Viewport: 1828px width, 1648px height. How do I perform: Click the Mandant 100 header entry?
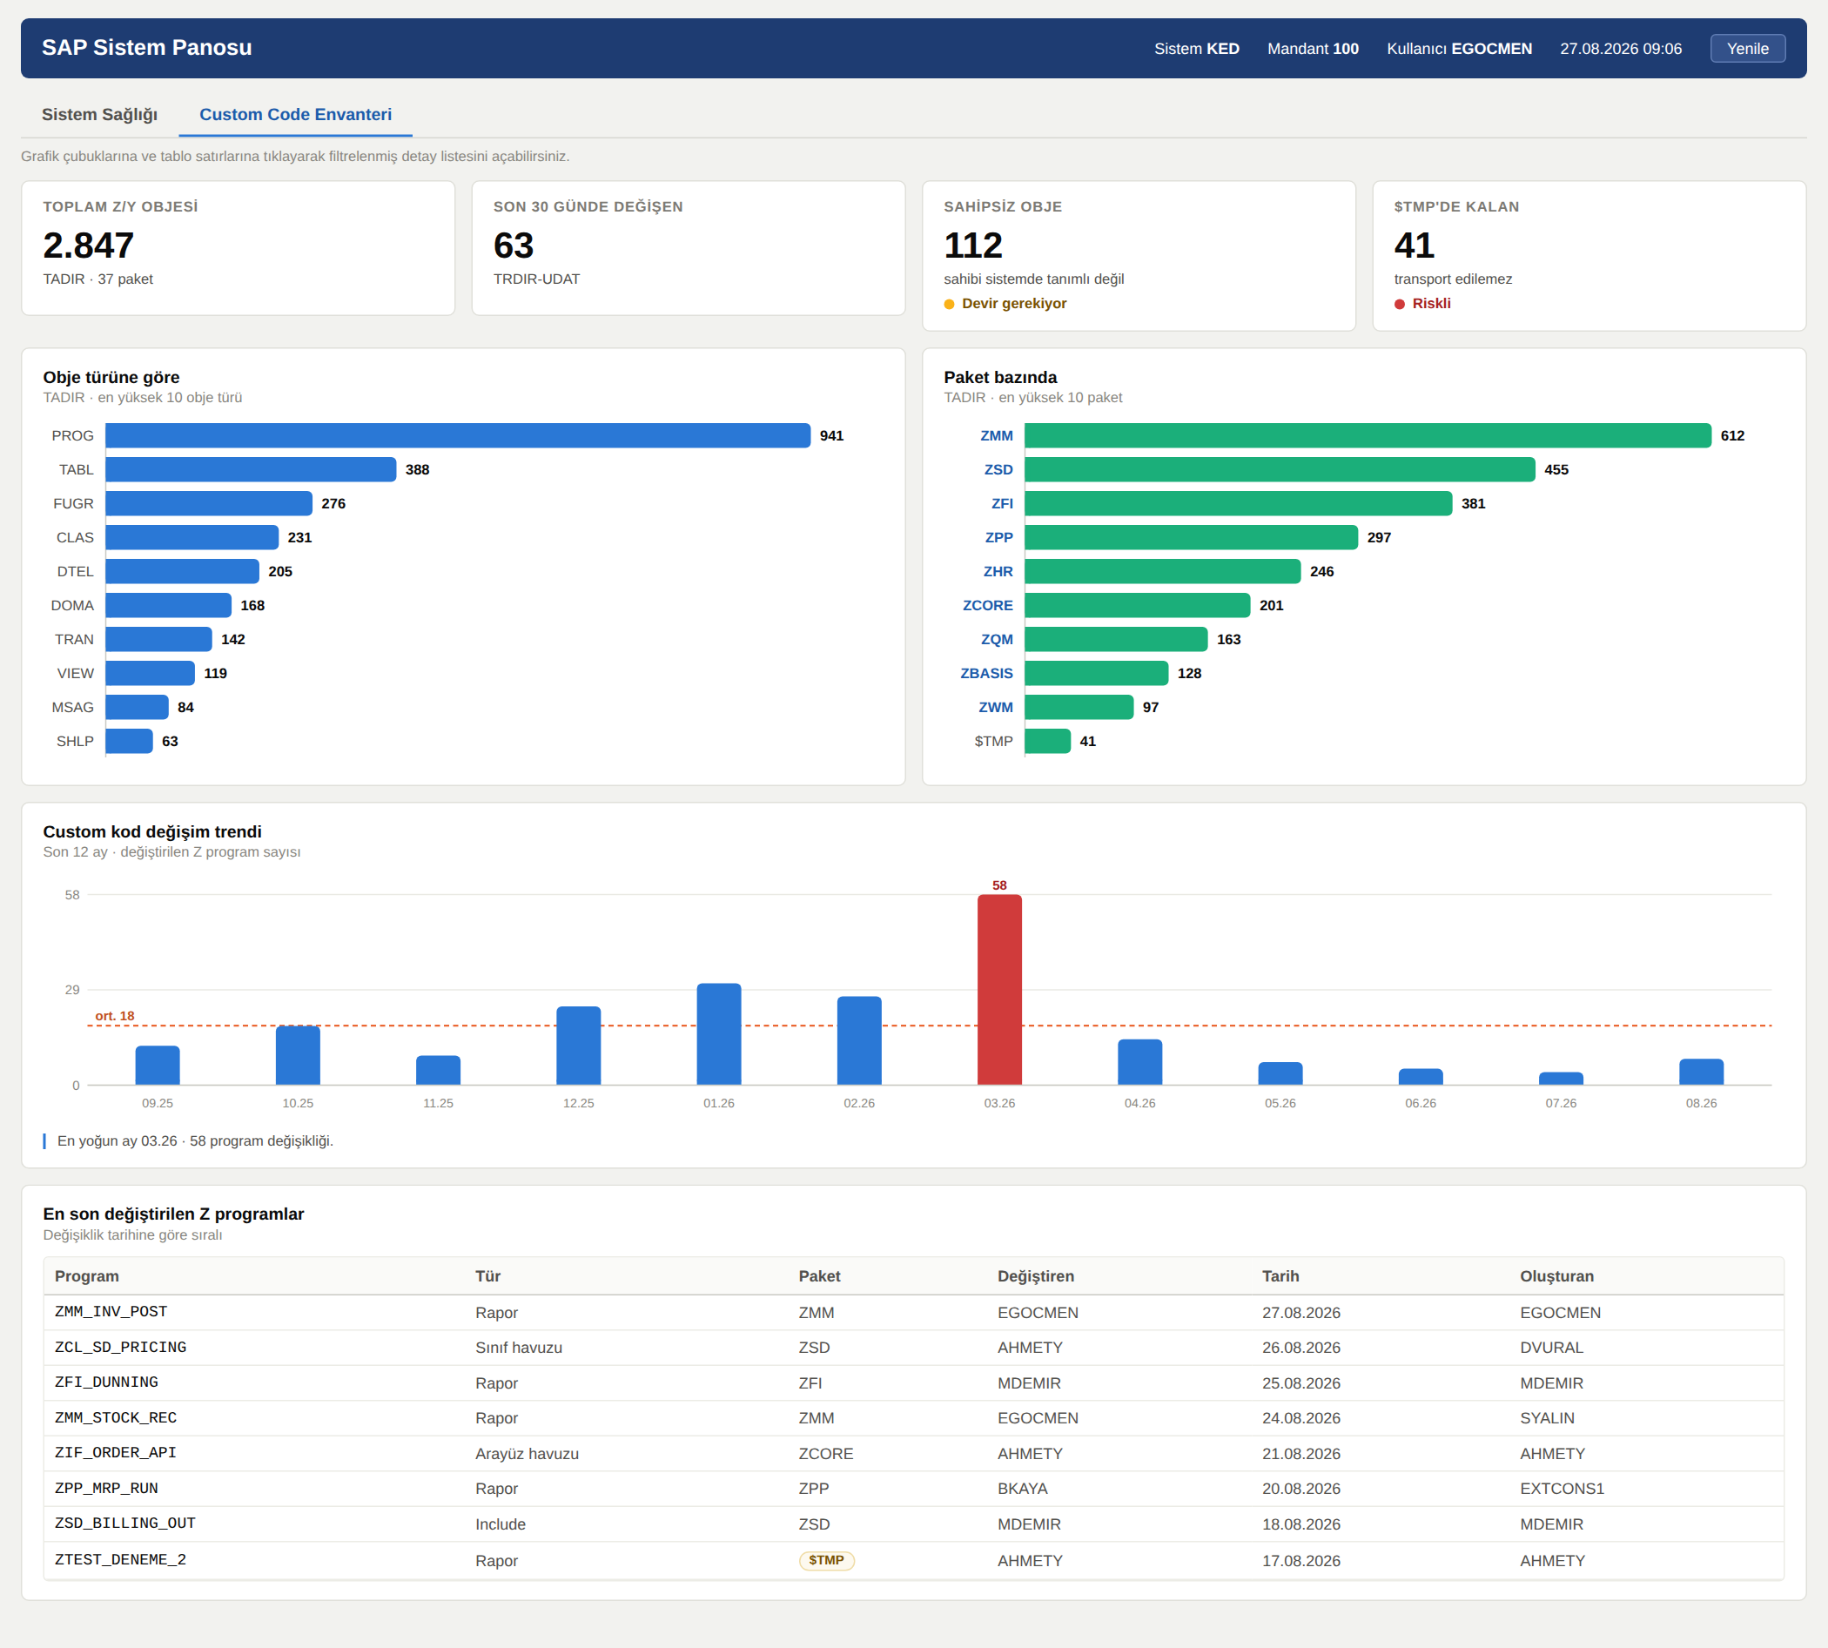pyautogui.click(x=1313, y=49)
